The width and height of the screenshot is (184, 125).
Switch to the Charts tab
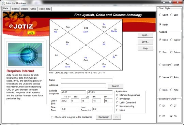pos(15,9)
